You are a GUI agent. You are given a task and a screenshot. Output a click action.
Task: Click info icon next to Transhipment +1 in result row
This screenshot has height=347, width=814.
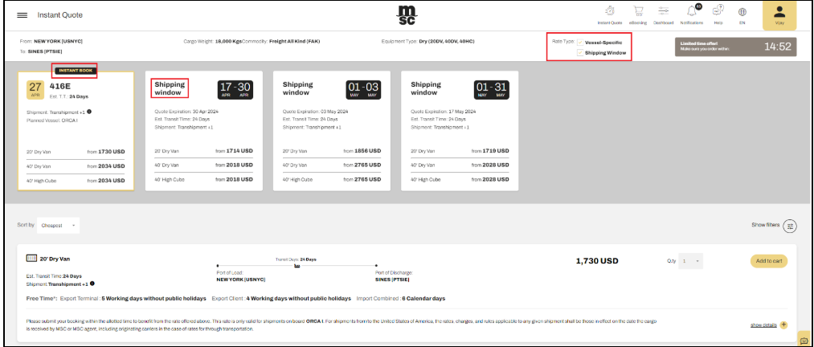92,284
